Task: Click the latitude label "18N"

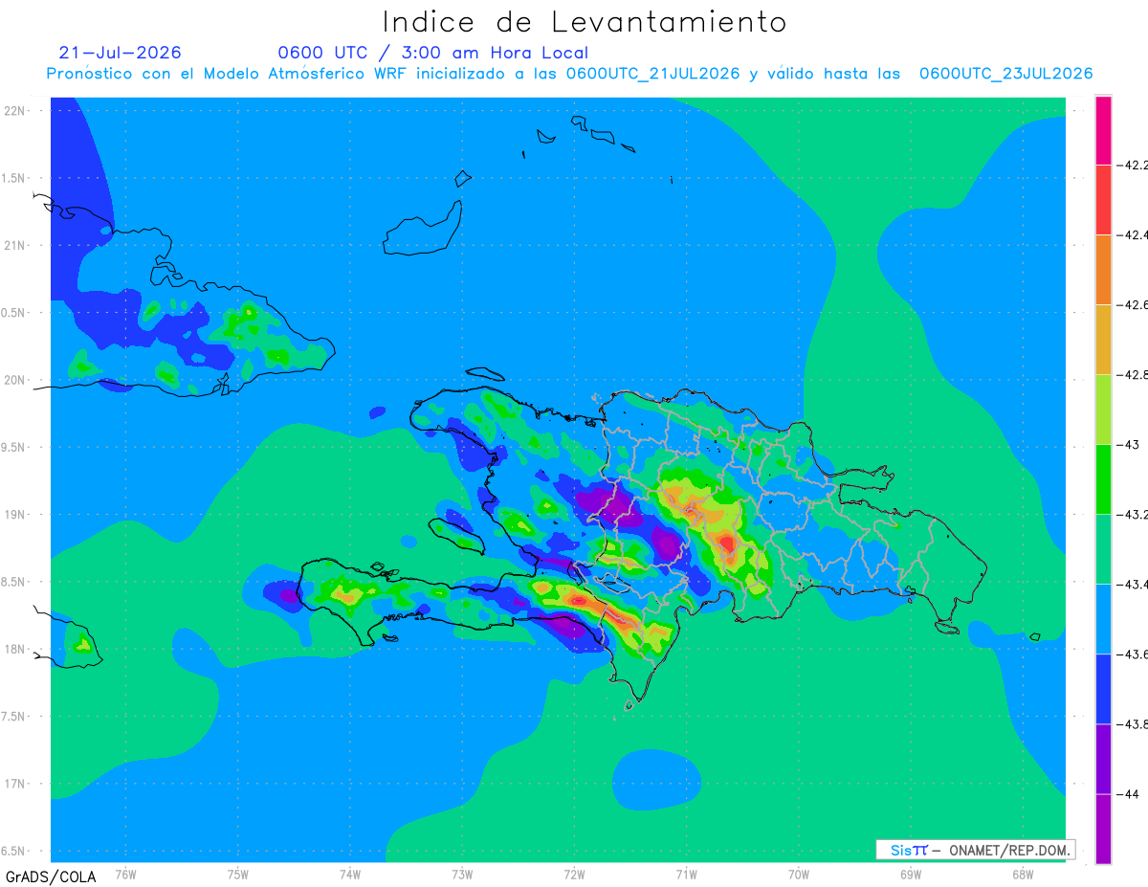Action: click(x=14, y=650)
